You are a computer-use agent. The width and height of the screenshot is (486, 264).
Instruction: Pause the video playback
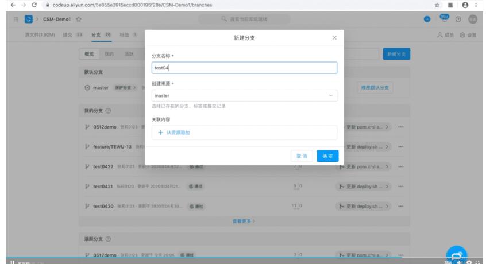click(12, 262)
